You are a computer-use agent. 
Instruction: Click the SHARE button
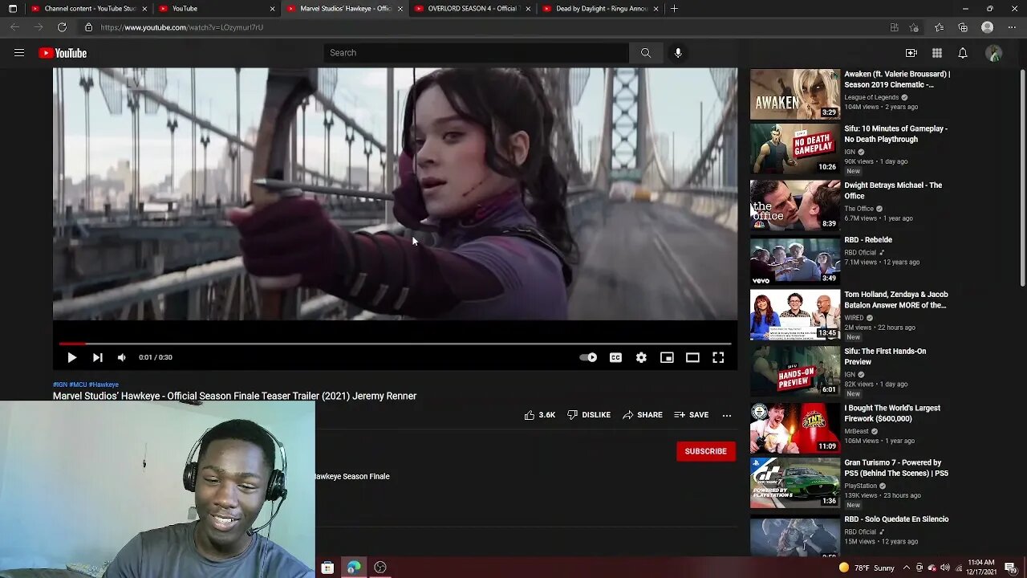tap(643, 415)
